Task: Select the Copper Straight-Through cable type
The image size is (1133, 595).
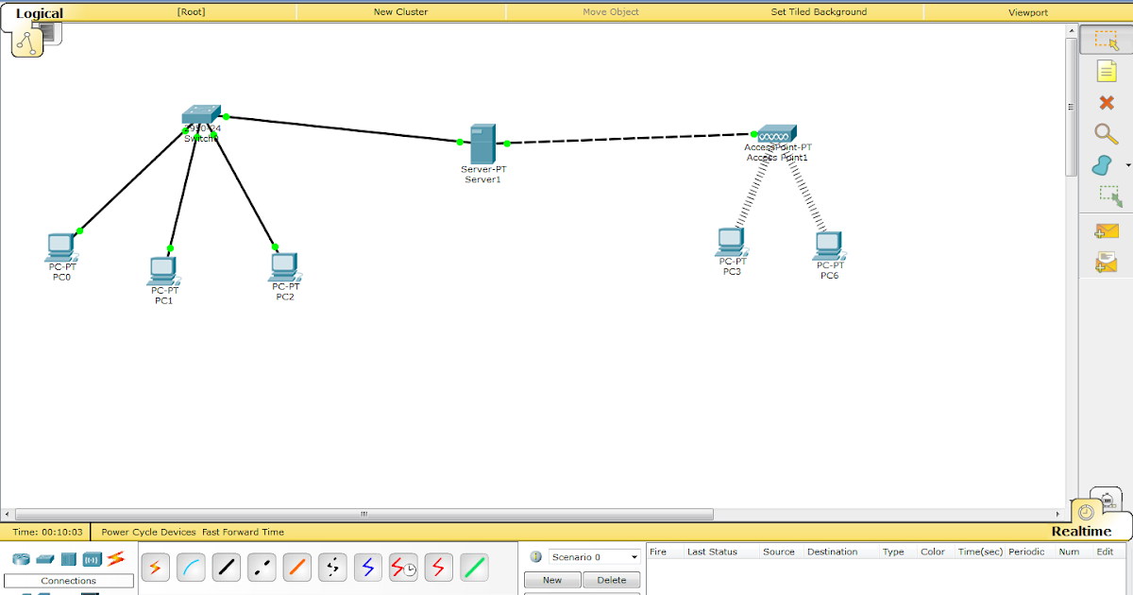Action: pos(227,567)
